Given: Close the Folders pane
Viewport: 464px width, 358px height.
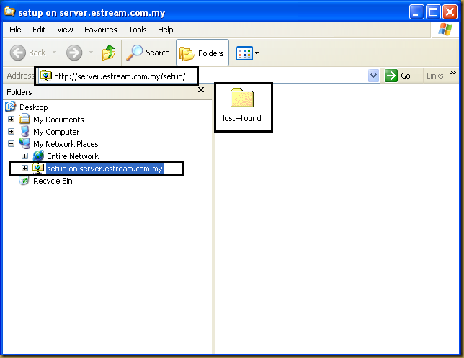Looking at the screenshot, I should [x=201, y=90].
